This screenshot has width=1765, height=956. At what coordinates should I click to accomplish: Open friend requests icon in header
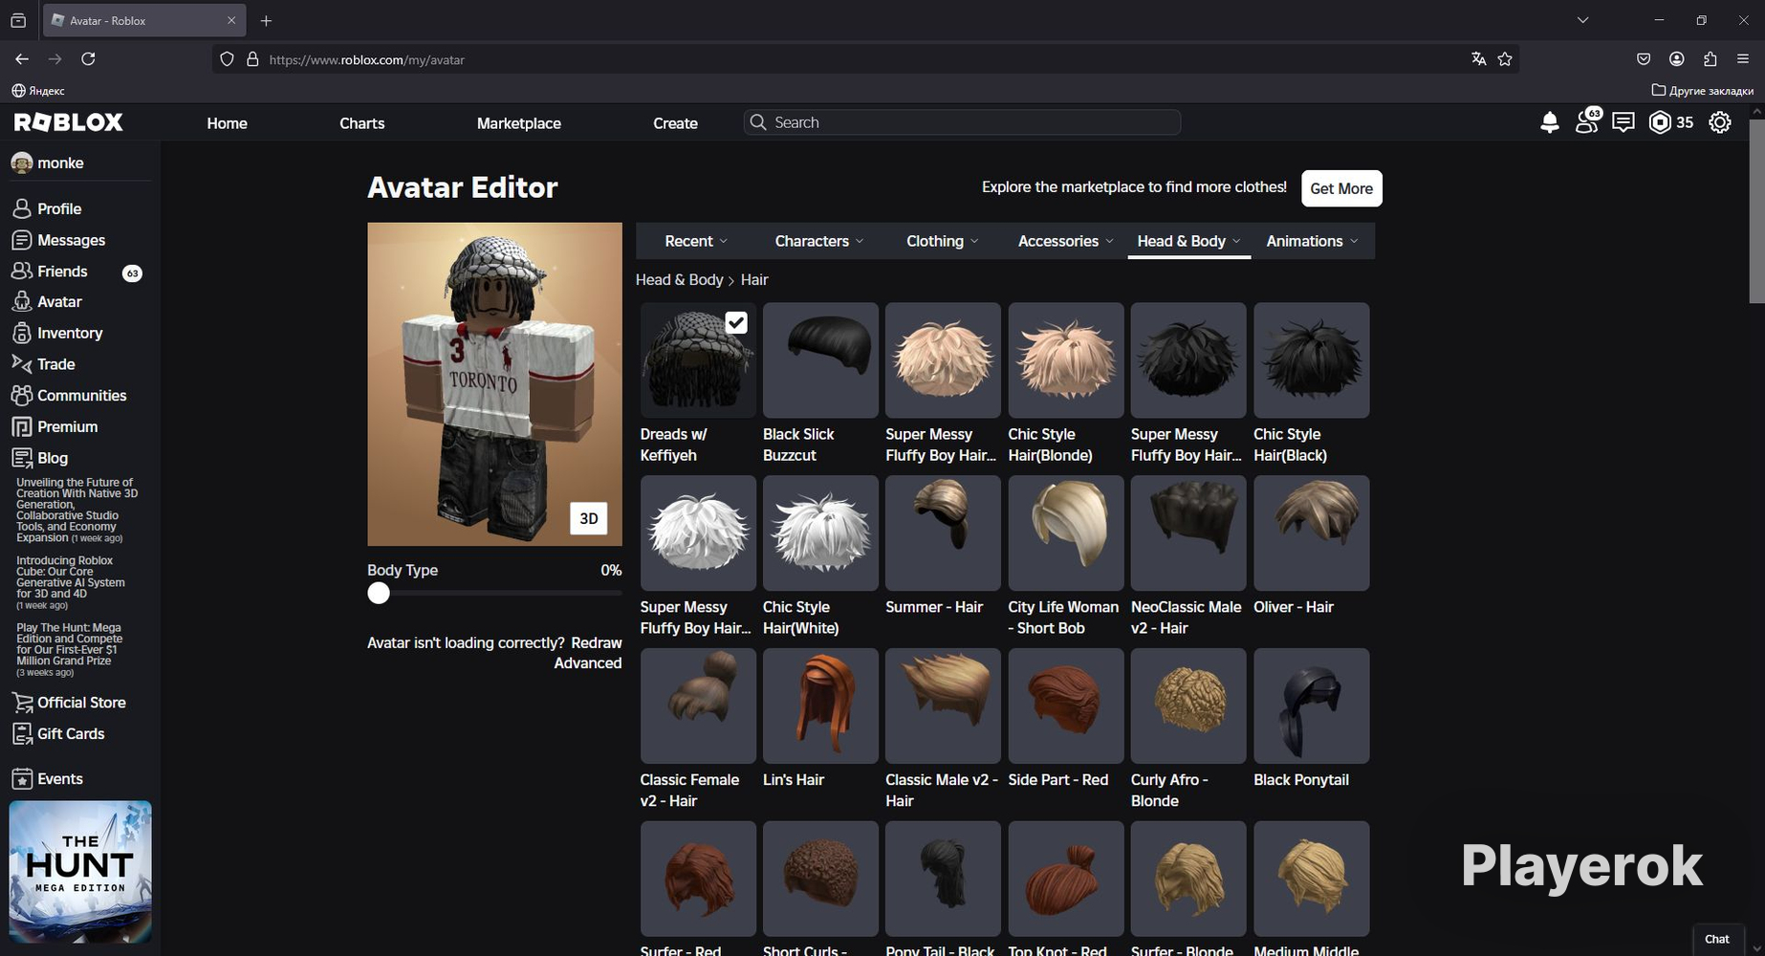[1587, 121]
